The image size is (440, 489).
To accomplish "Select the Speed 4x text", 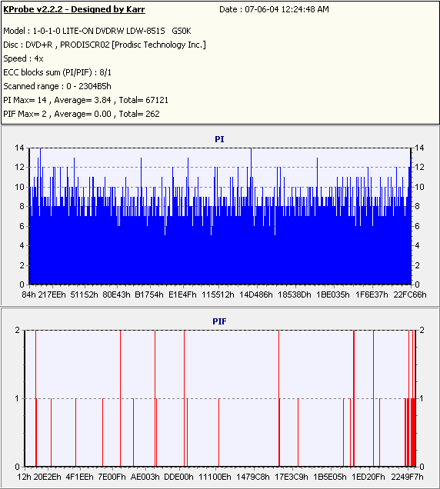I will (23, 58).
